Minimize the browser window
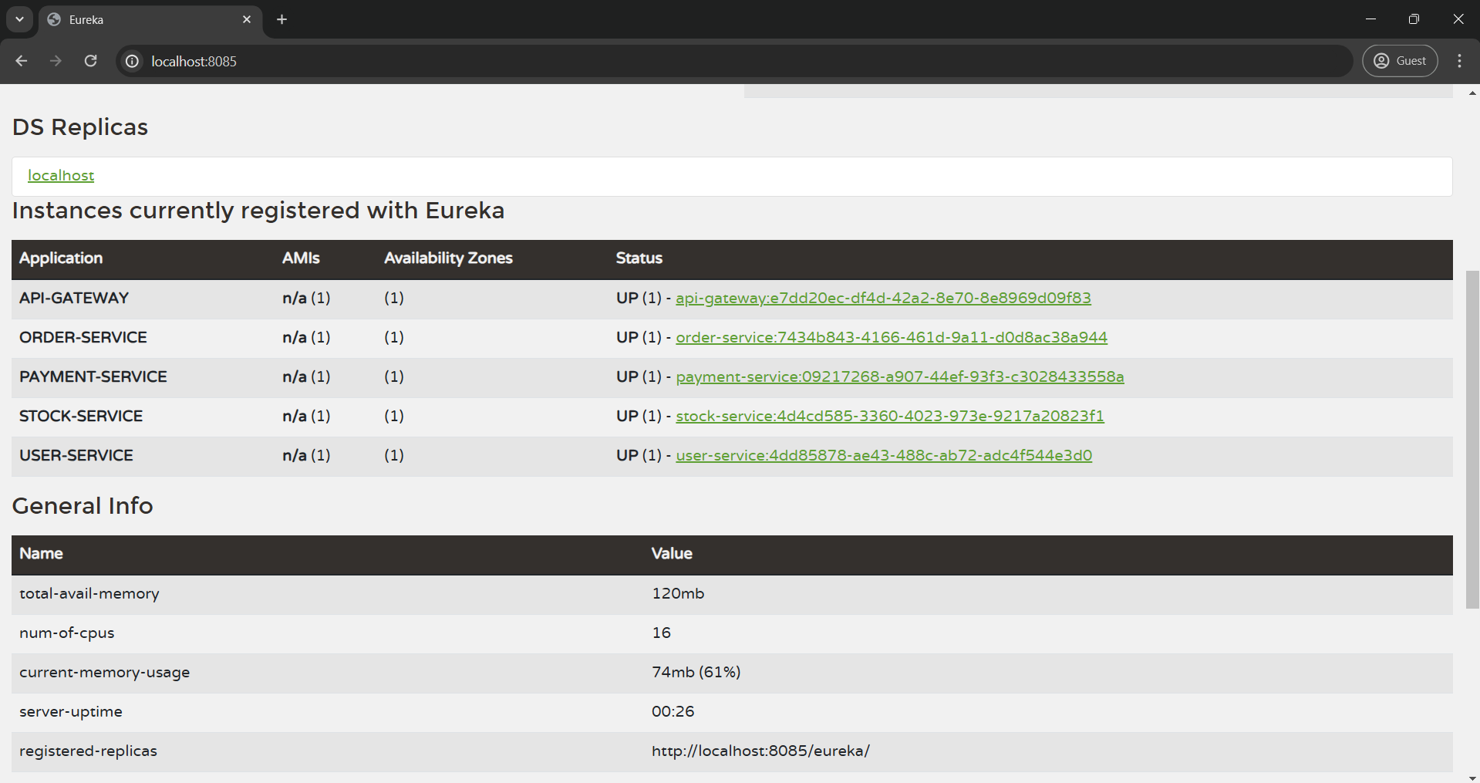This screenshot has height=783, width=1480. tap(1370, 19)
